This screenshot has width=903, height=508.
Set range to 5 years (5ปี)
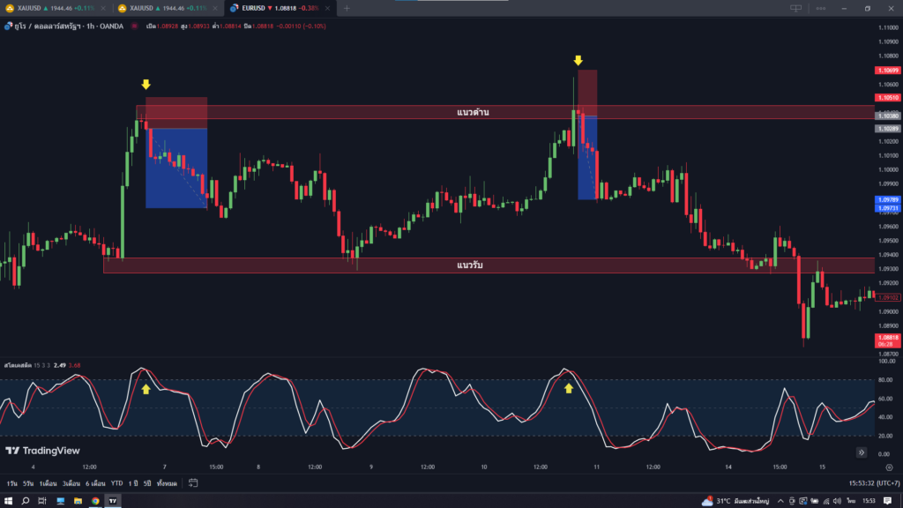(x=147, y=483)
